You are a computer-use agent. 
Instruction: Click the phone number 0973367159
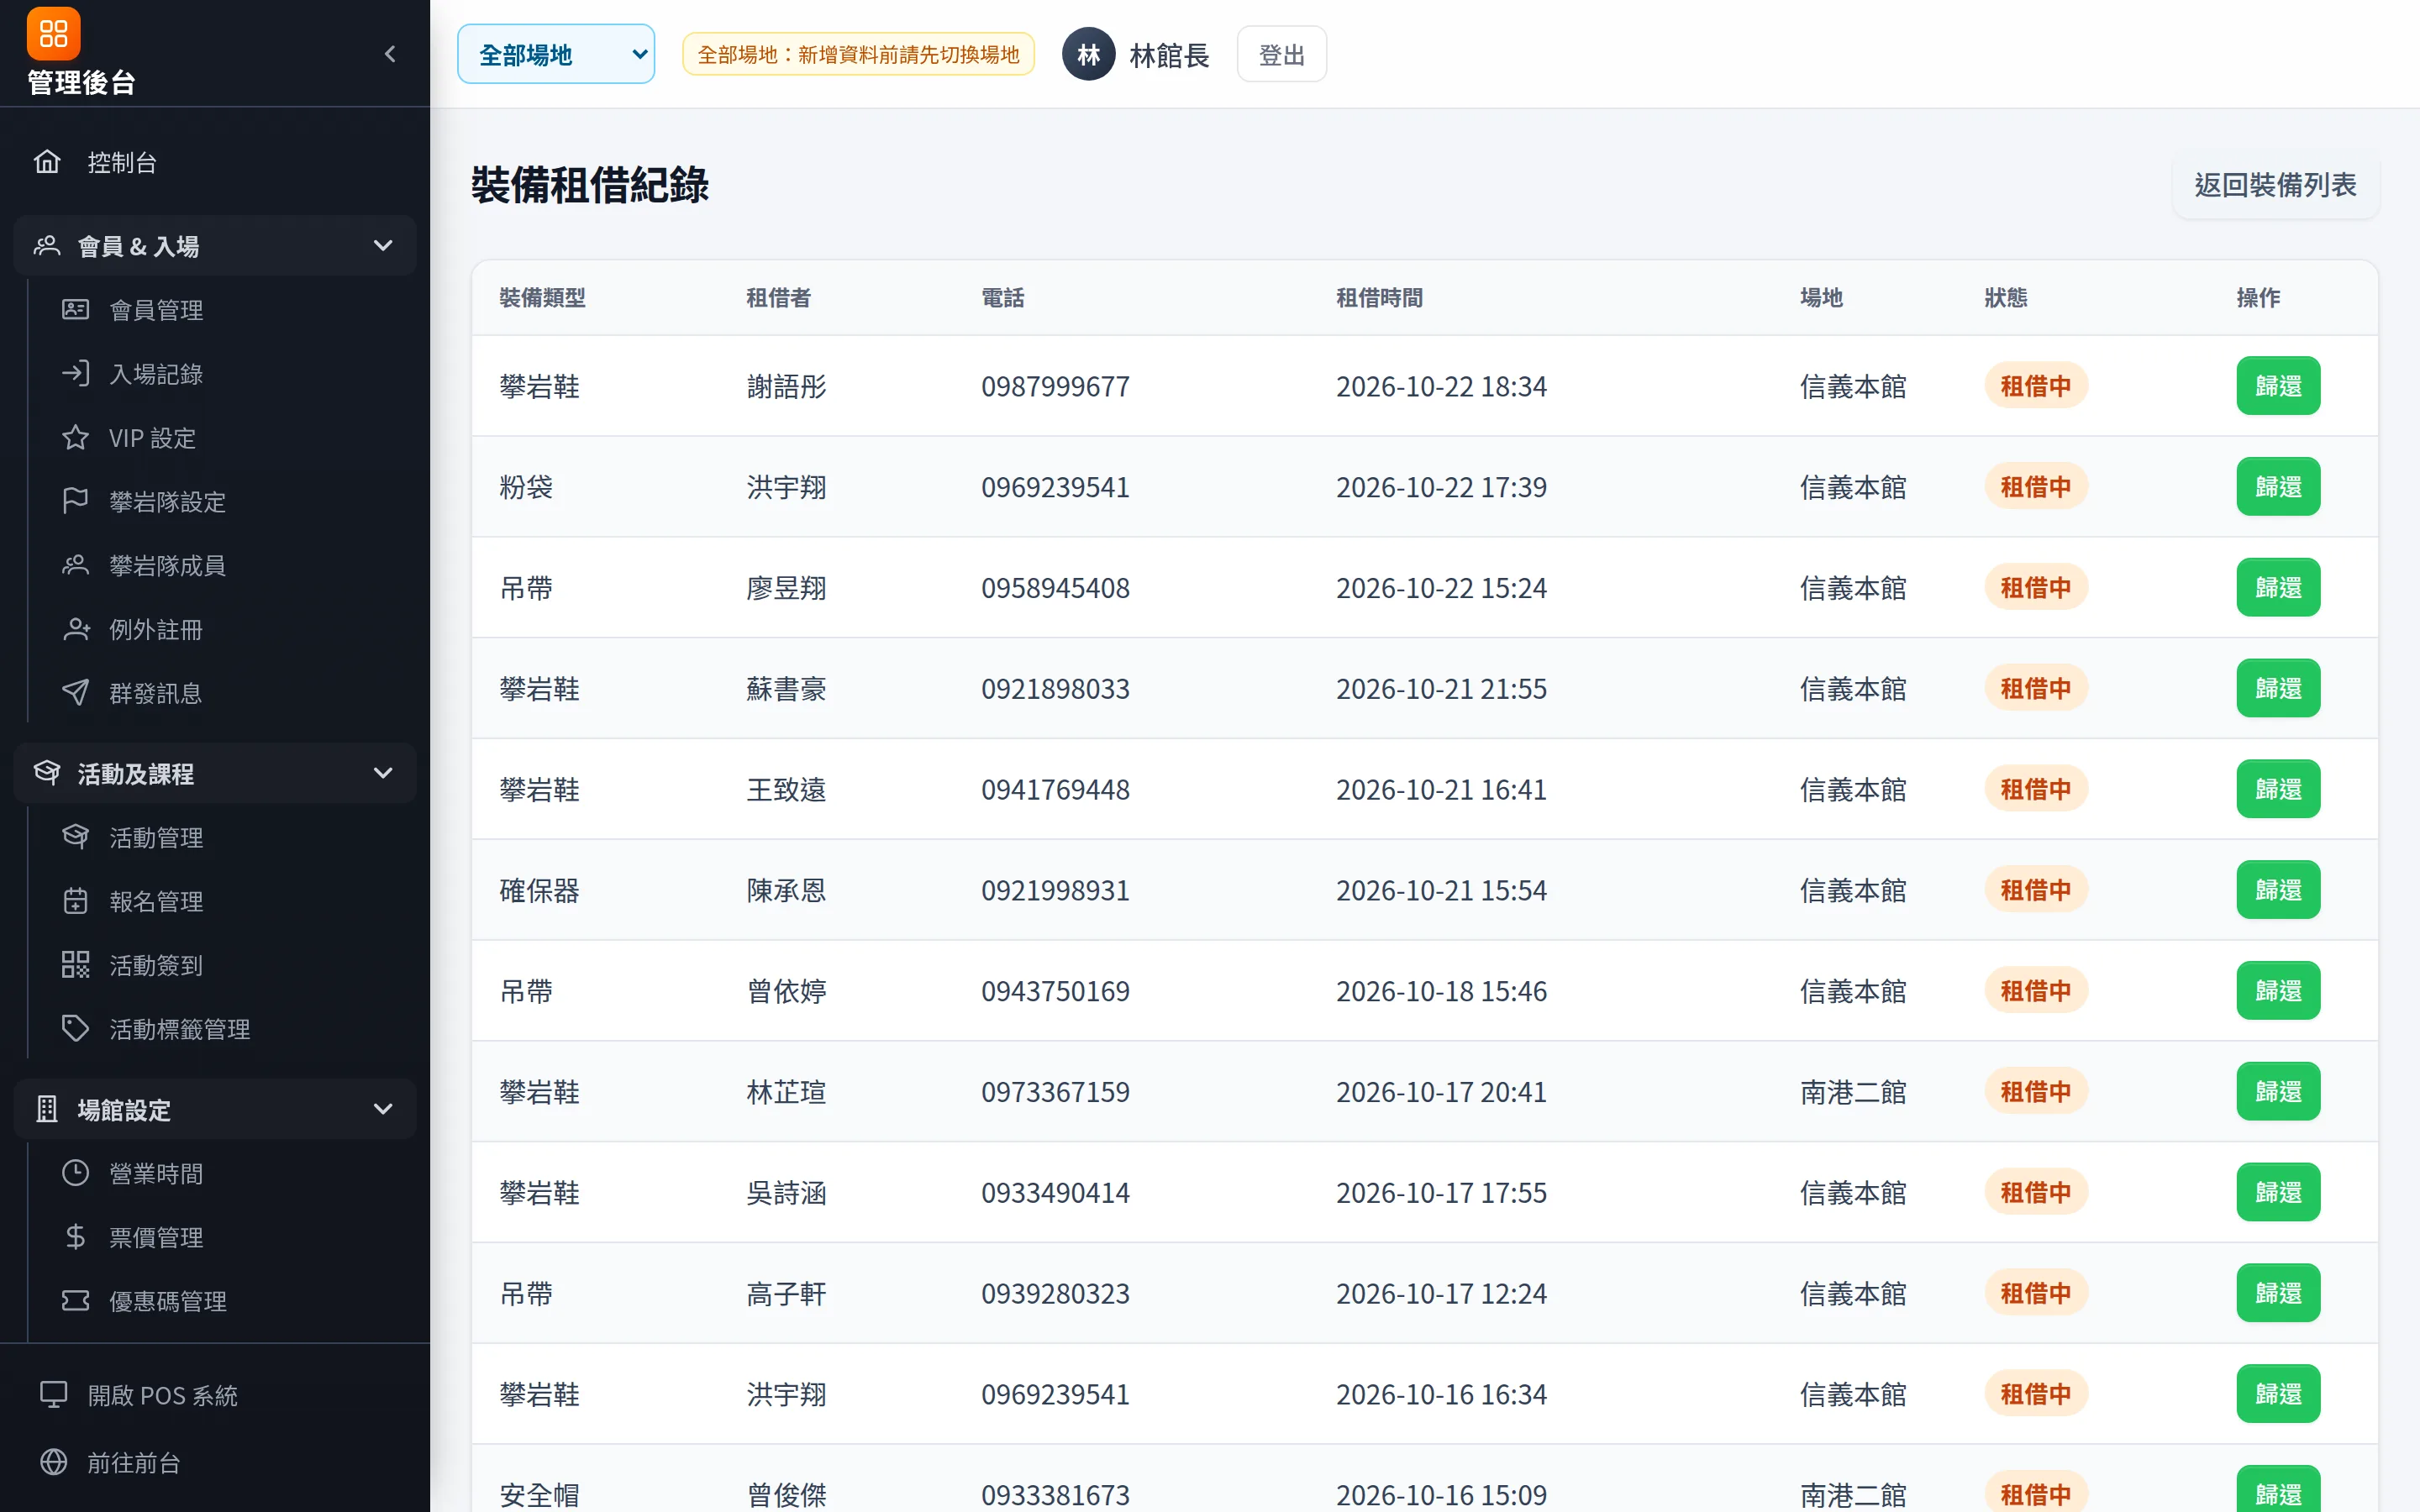1055,1092
